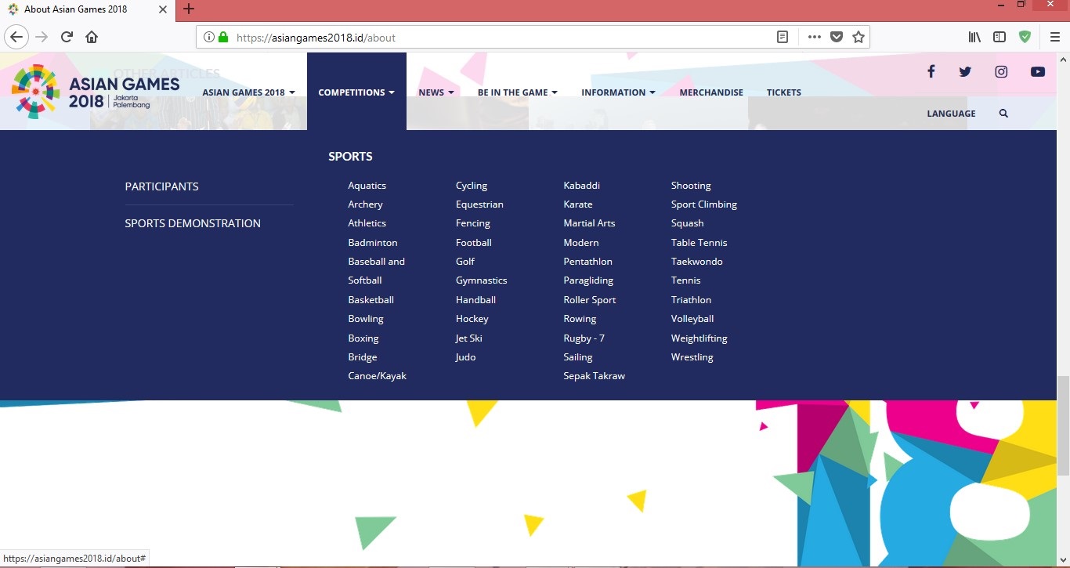
Task: Click the Participants link
Action: click(162, 186)
